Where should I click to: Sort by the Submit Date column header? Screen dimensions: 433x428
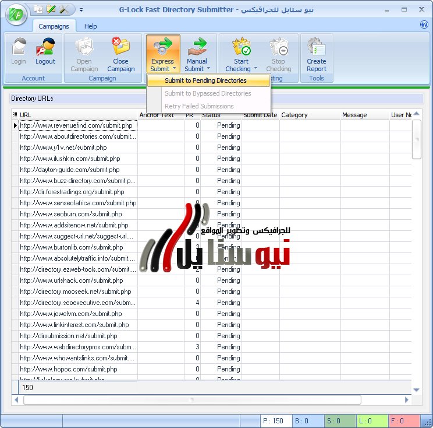(x=260, y=115)
